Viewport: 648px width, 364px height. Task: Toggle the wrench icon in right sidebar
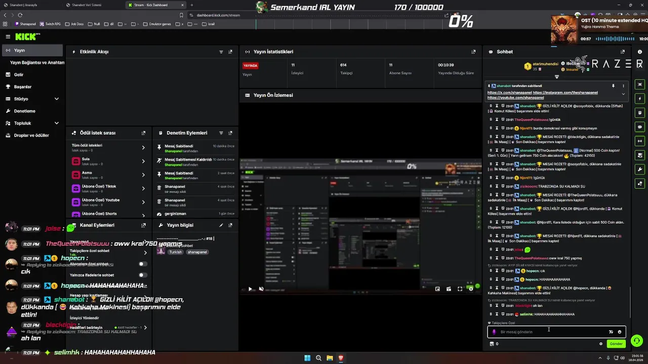click(x=640, y=169)
